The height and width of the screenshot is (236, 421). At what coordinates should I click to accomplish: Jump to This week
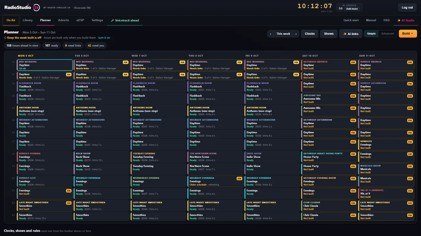283,34
